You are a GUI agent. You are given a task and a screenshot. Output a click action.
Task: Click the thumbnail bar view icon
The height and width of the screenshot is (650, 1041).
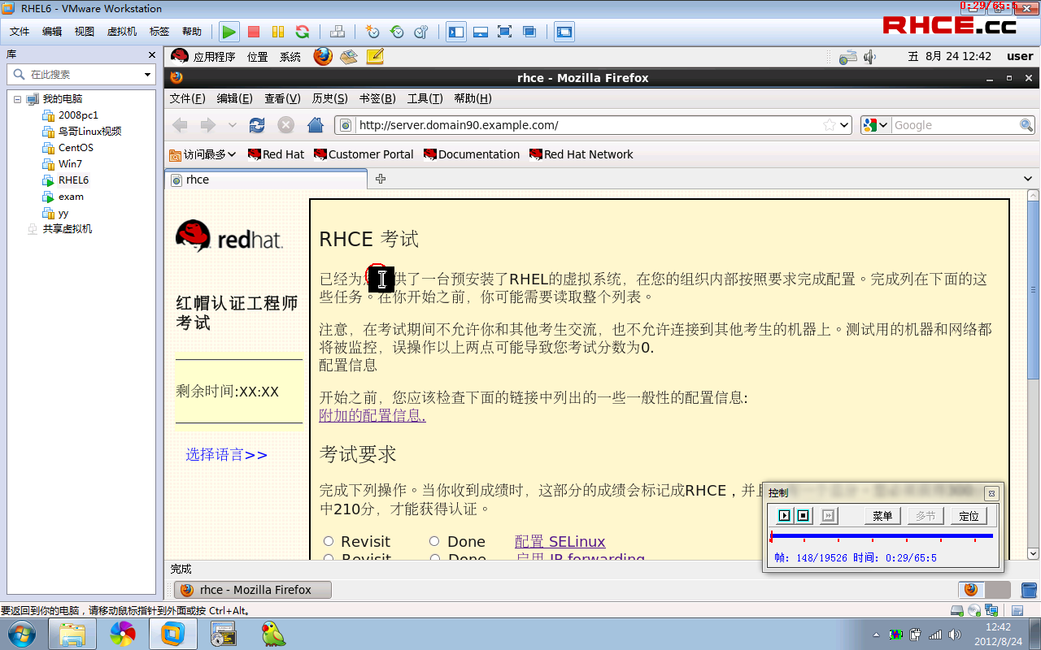point(481,32)
